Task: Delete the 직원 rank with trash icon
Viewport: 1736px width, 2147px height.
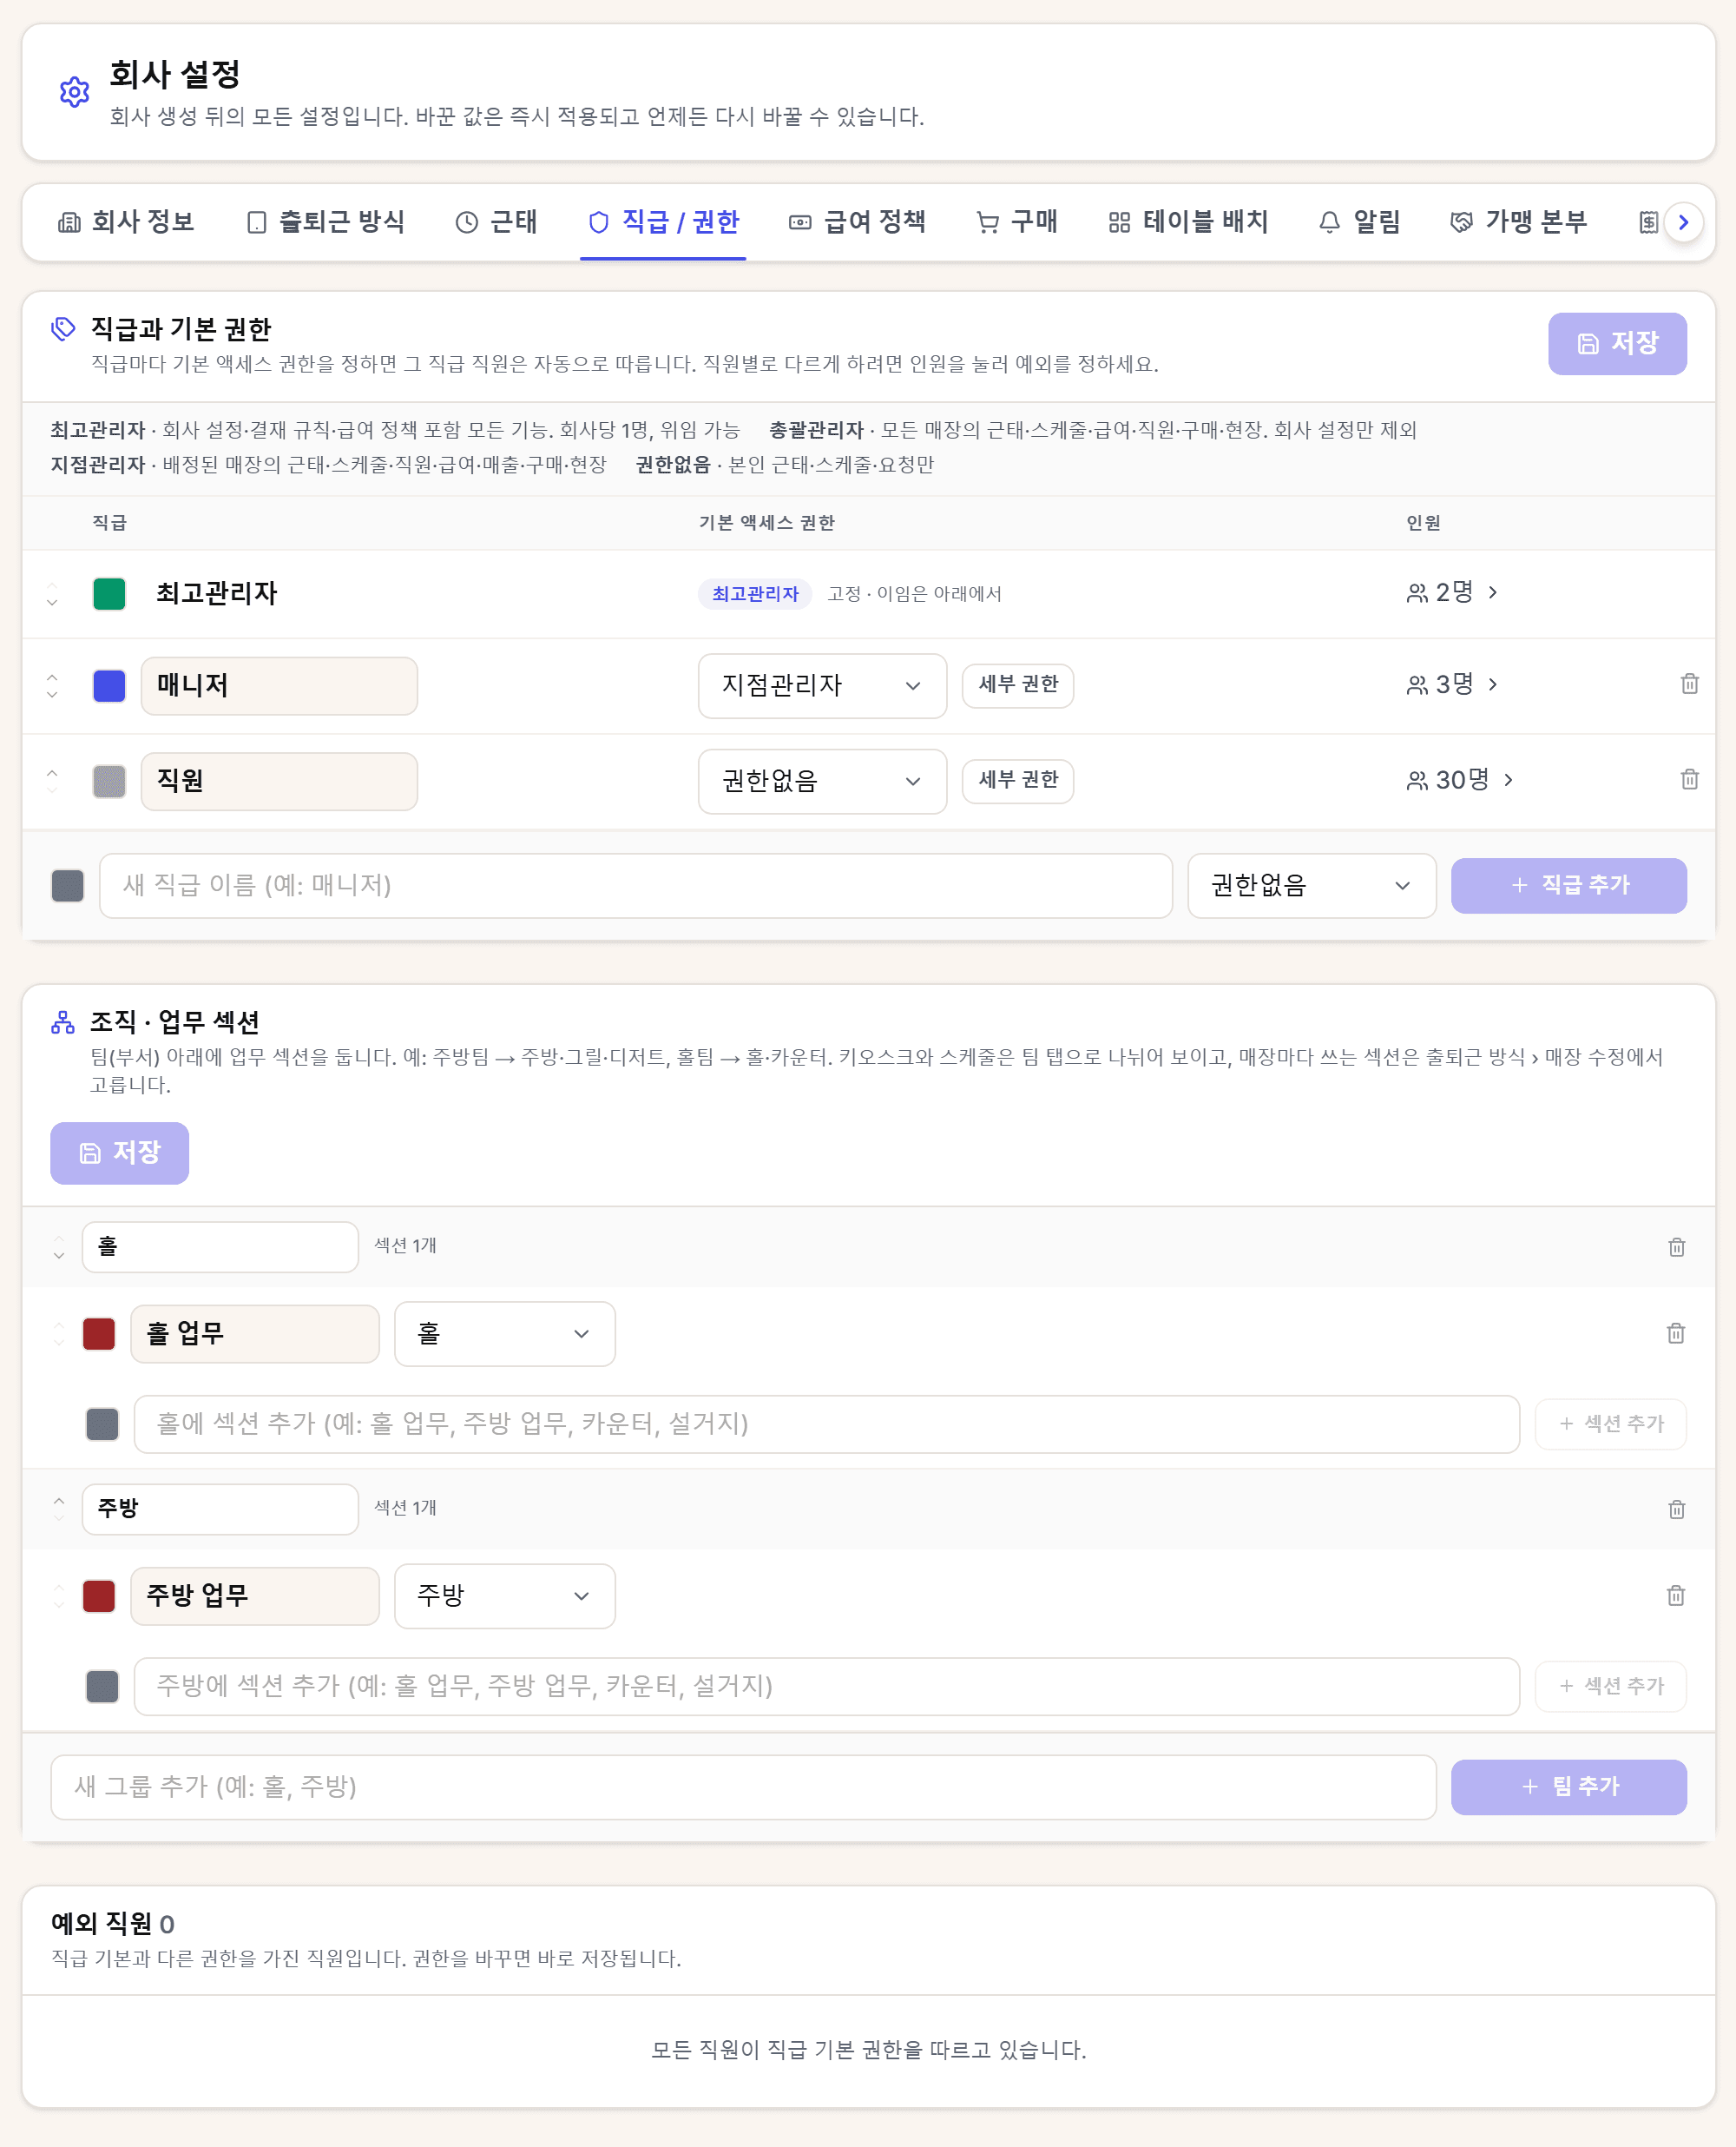Action: tap(1689, 779)
